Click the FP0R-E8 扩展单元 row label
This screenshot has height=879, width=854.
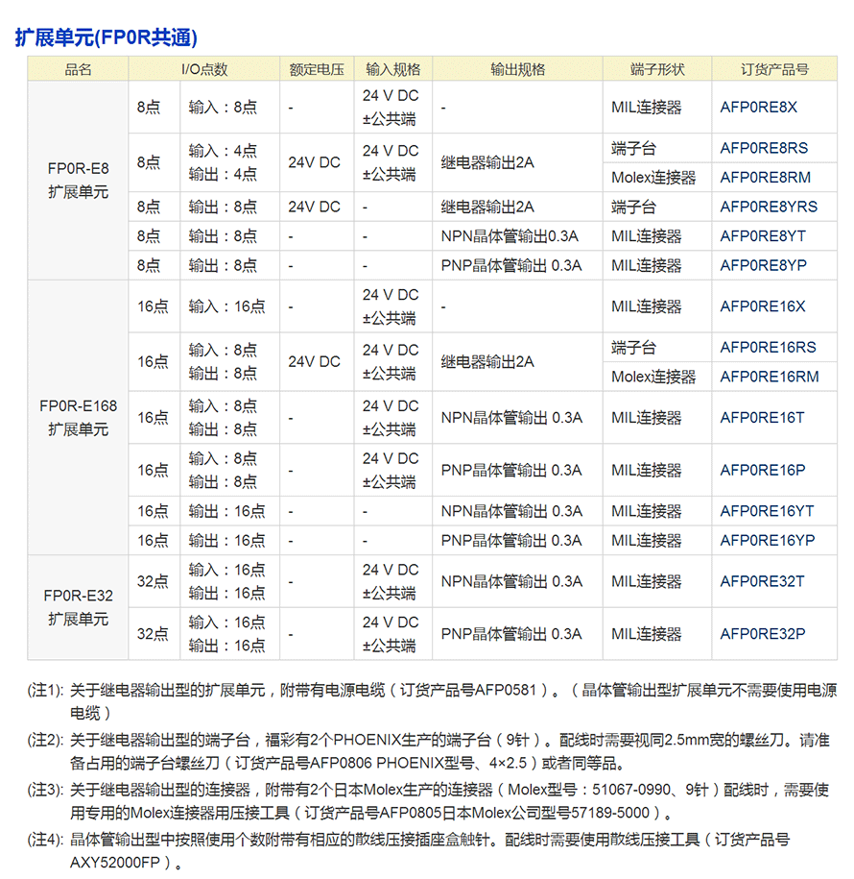(78, 181)
